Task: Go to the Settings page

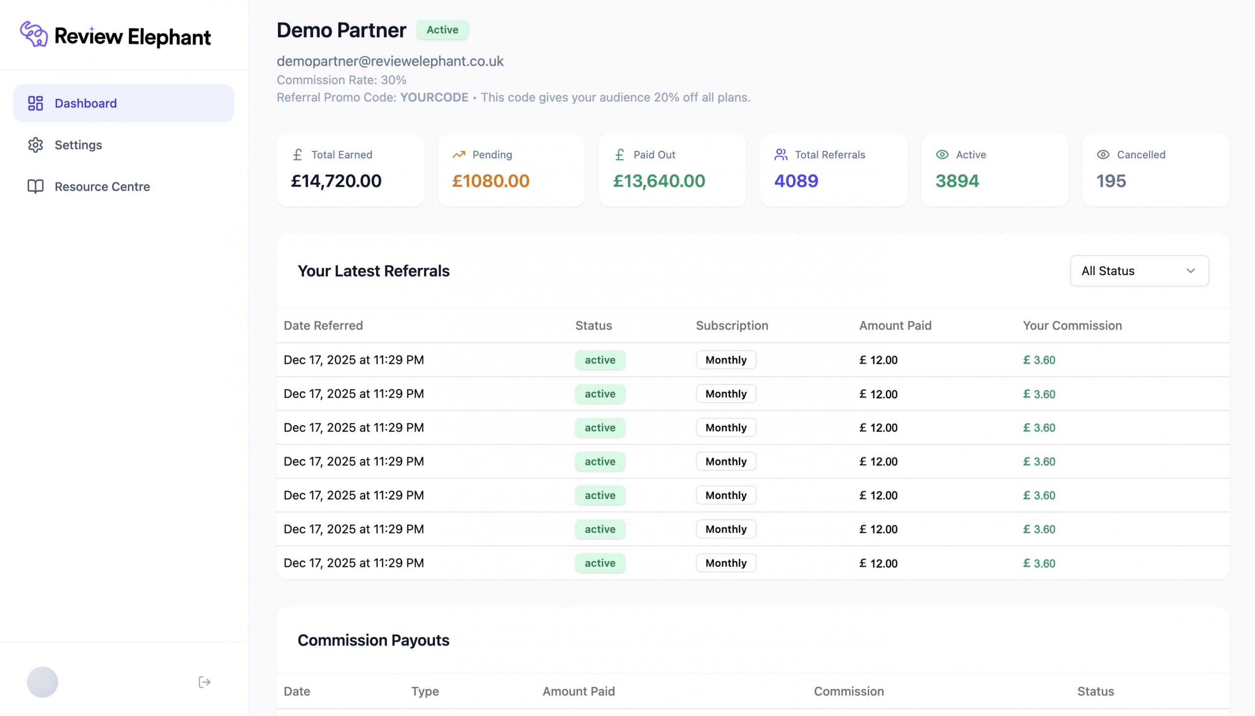Action: tap(78, 145)
